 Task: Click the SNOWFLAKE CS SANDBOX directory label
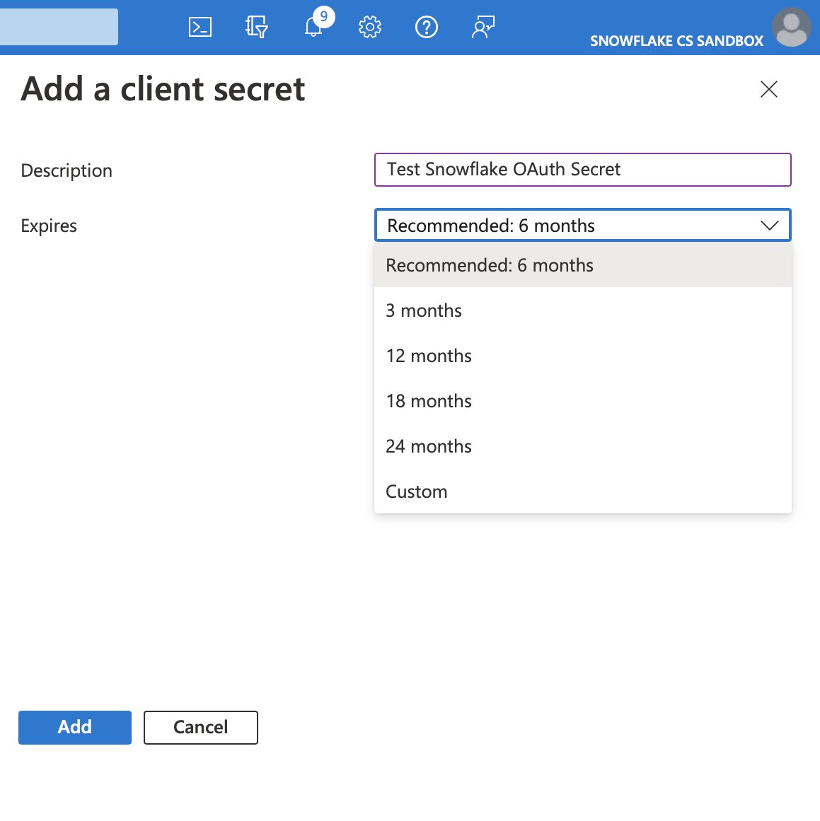coord(676,41)
